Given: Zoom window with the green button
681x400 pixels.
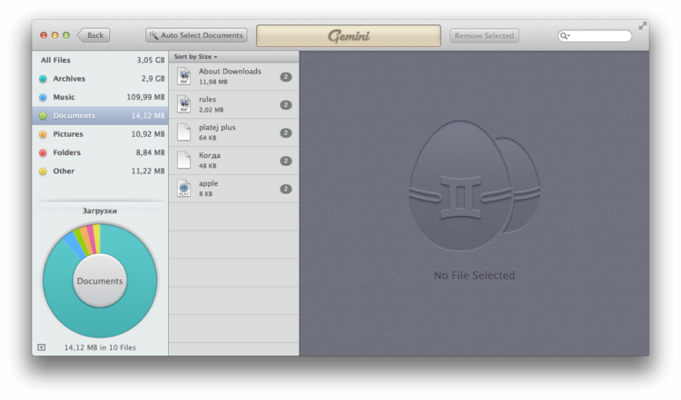Looking at the screenshot, I should click(x=66, y=35).
